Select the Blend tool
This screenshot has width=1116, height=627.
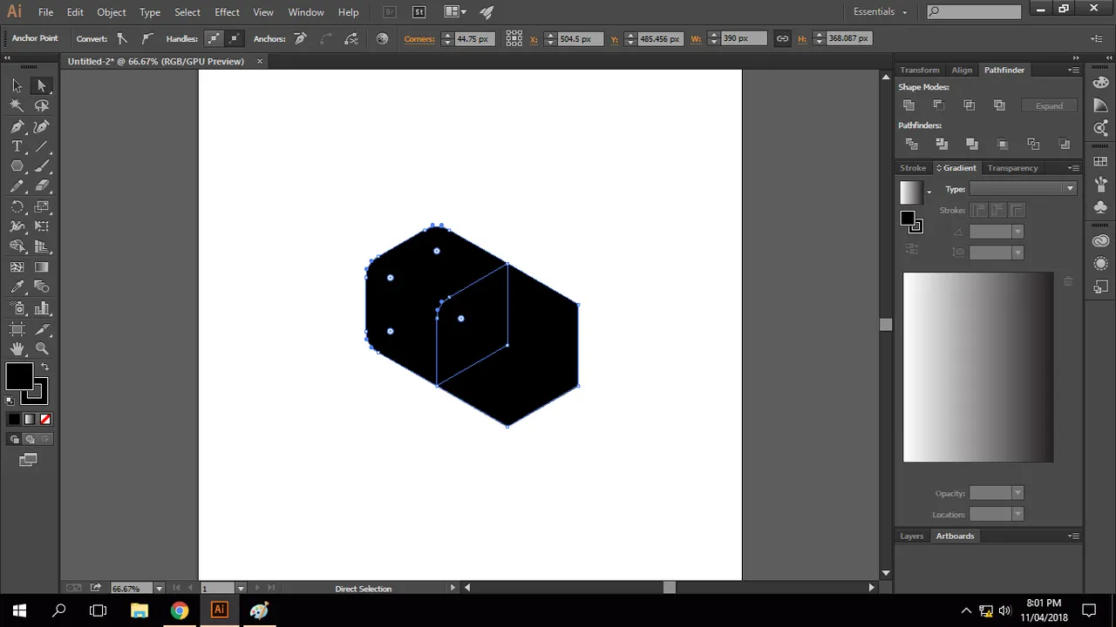pos(41,287)
